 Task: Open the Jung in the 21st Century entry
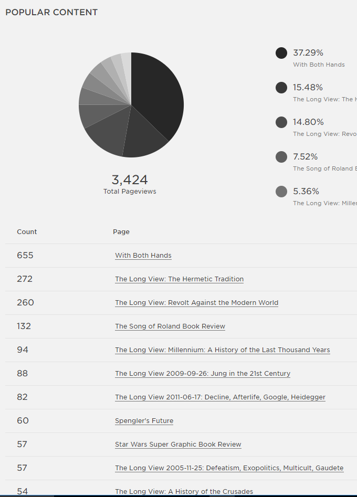[x=202, y=373]
